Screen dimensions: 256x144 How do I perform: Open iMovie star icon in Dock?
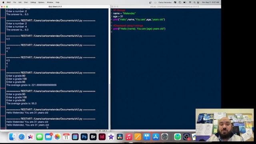pos(111,137)
